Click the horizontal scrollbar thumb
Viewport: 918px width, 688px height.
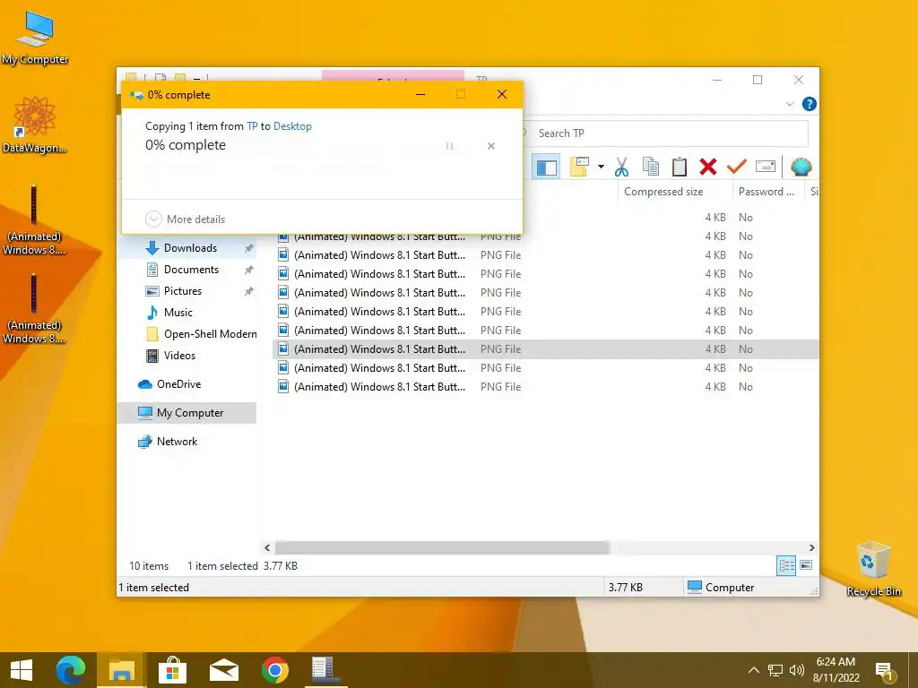(x=442, y=547)
